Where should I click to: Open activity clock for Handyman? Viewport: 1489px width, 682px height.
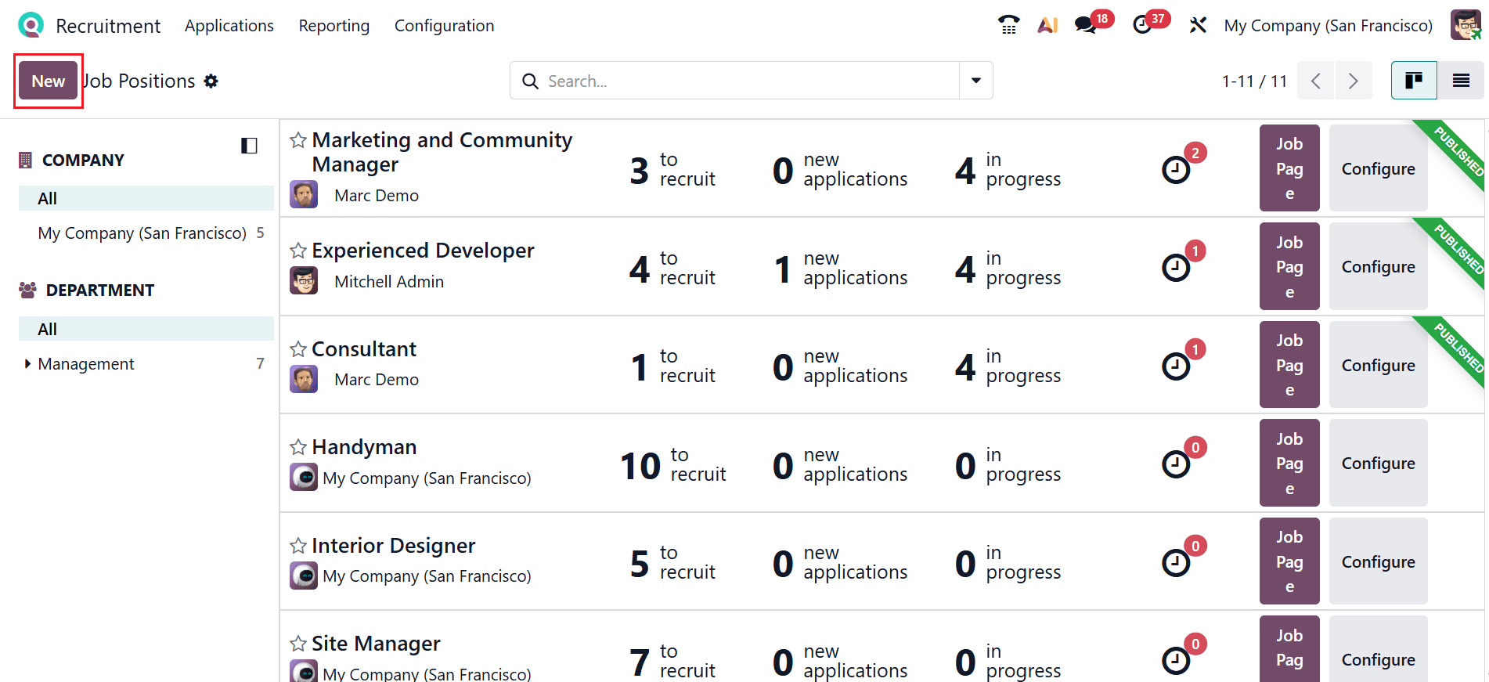(x=1176, y=464)
